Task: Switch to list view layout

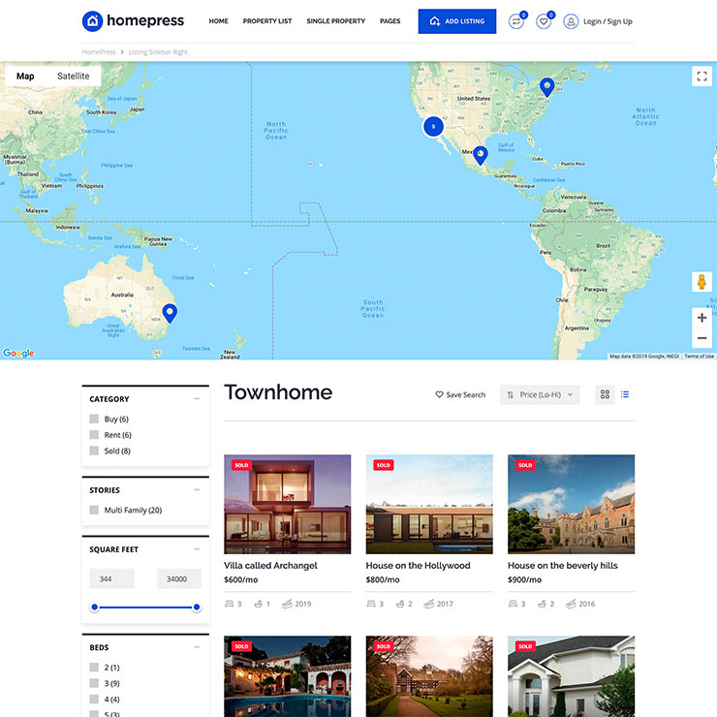Action: click(x=625, y=394)
